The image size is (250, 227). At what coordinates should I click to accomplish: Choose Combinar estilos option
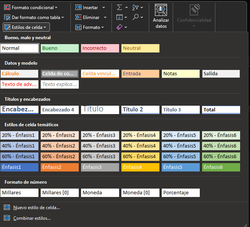click(x=32, y=218)
